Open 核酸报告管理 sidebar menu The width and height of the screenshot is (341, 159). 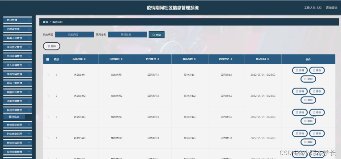tap(18, 92)
